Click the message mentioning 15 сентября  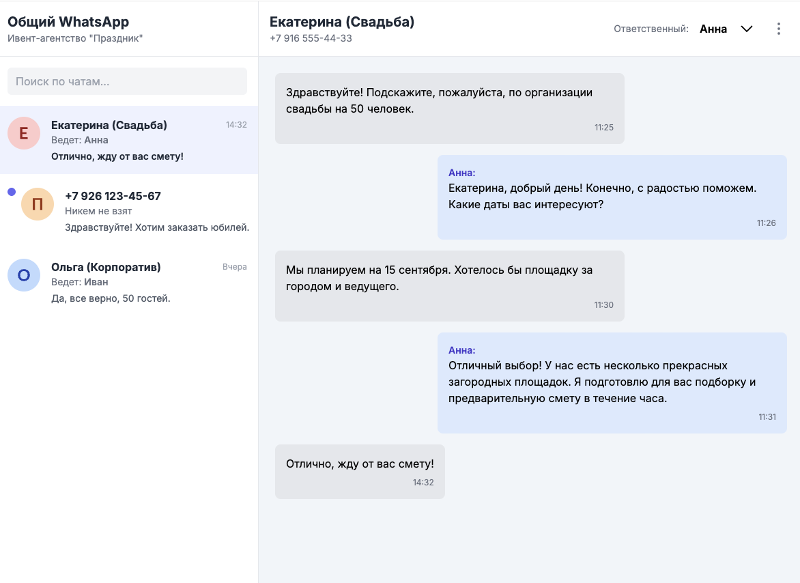[449, 285]
